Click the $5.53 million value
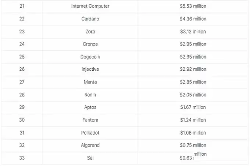Image resolution: width=250 pixels, height=166 pixels. click(x=193, y=6)
